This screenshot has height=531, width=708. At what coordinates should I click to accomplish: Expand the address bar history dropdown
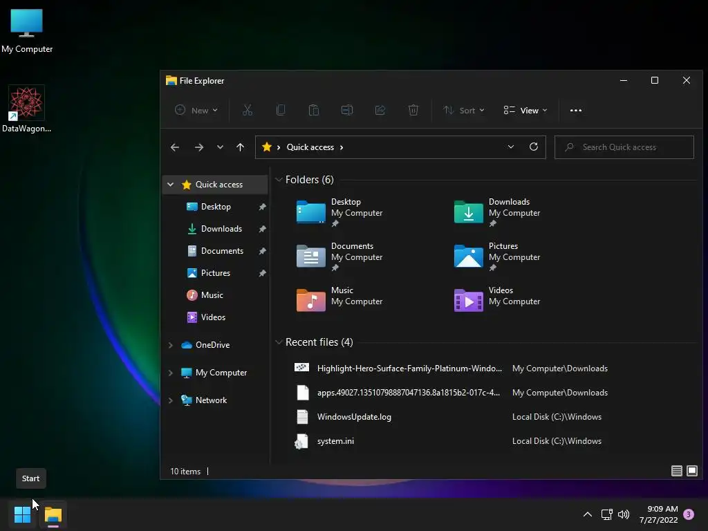[x=511, y=147]
